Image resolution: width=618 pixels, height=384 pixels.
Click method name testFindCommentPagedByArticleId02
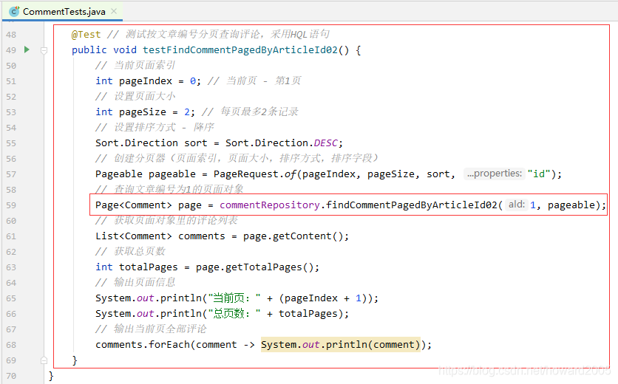(x=240, y=50)
